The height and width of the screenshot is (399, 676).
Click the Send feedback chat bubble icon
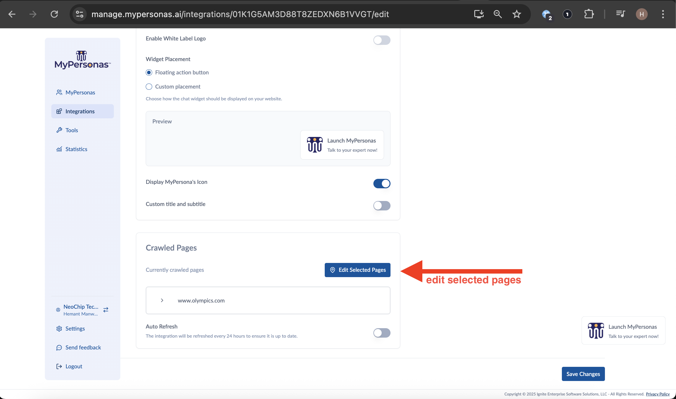59,347
